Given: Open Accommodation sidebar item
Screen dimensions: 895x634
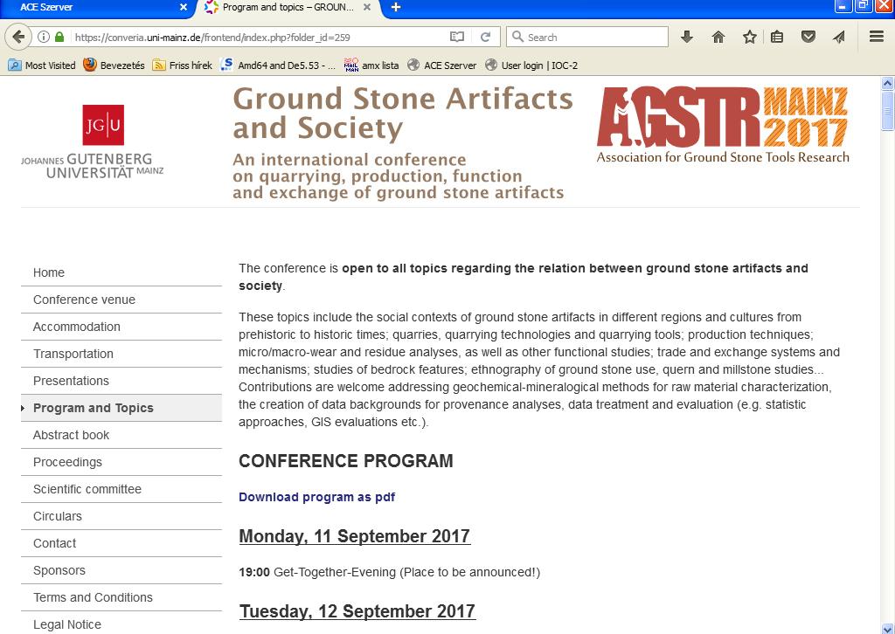Looking at the screenshot, I should (121, 327).
